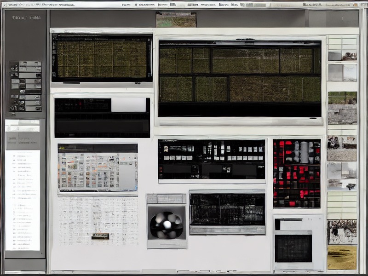Click the white button in the dark panel

click(x=128, y=105)
